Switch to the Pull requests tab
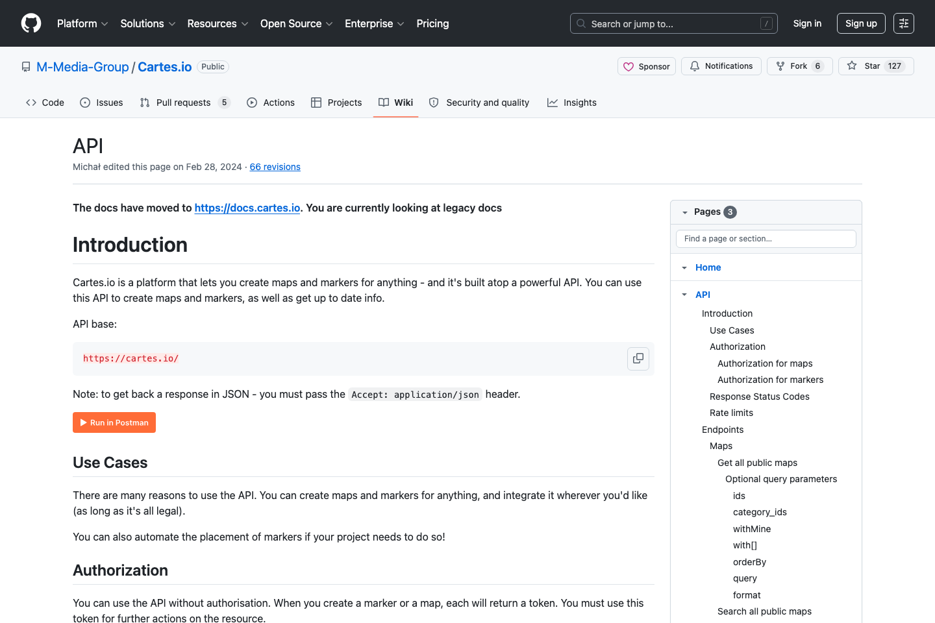Screen dimensions: 935x623 pyautogui.click(x=184, y=102)
